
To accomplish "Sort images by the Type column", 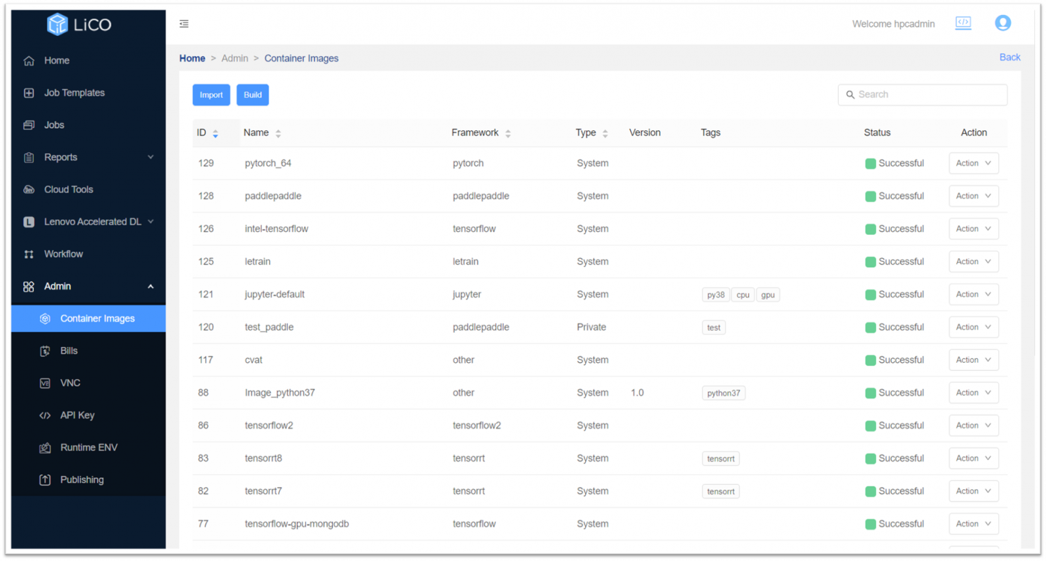I will 605,133.
